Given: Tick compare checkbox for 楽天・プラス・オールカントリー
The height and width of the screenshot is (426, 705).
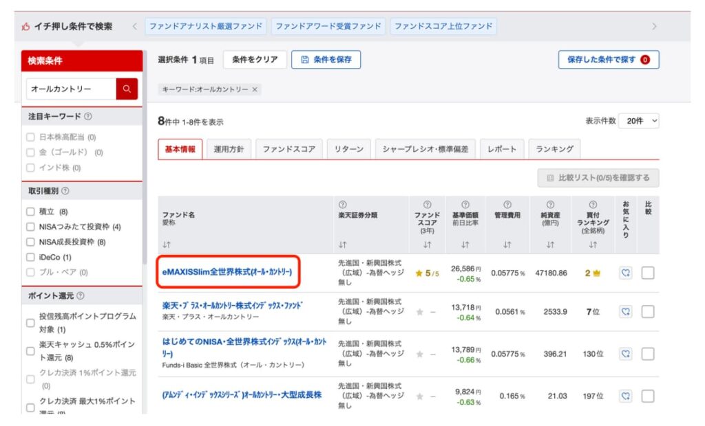Looking at the screenshot, I should tap(648, 311).
